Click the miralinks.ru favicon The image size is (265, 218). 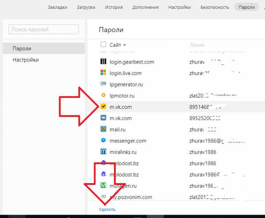[103, 151]
